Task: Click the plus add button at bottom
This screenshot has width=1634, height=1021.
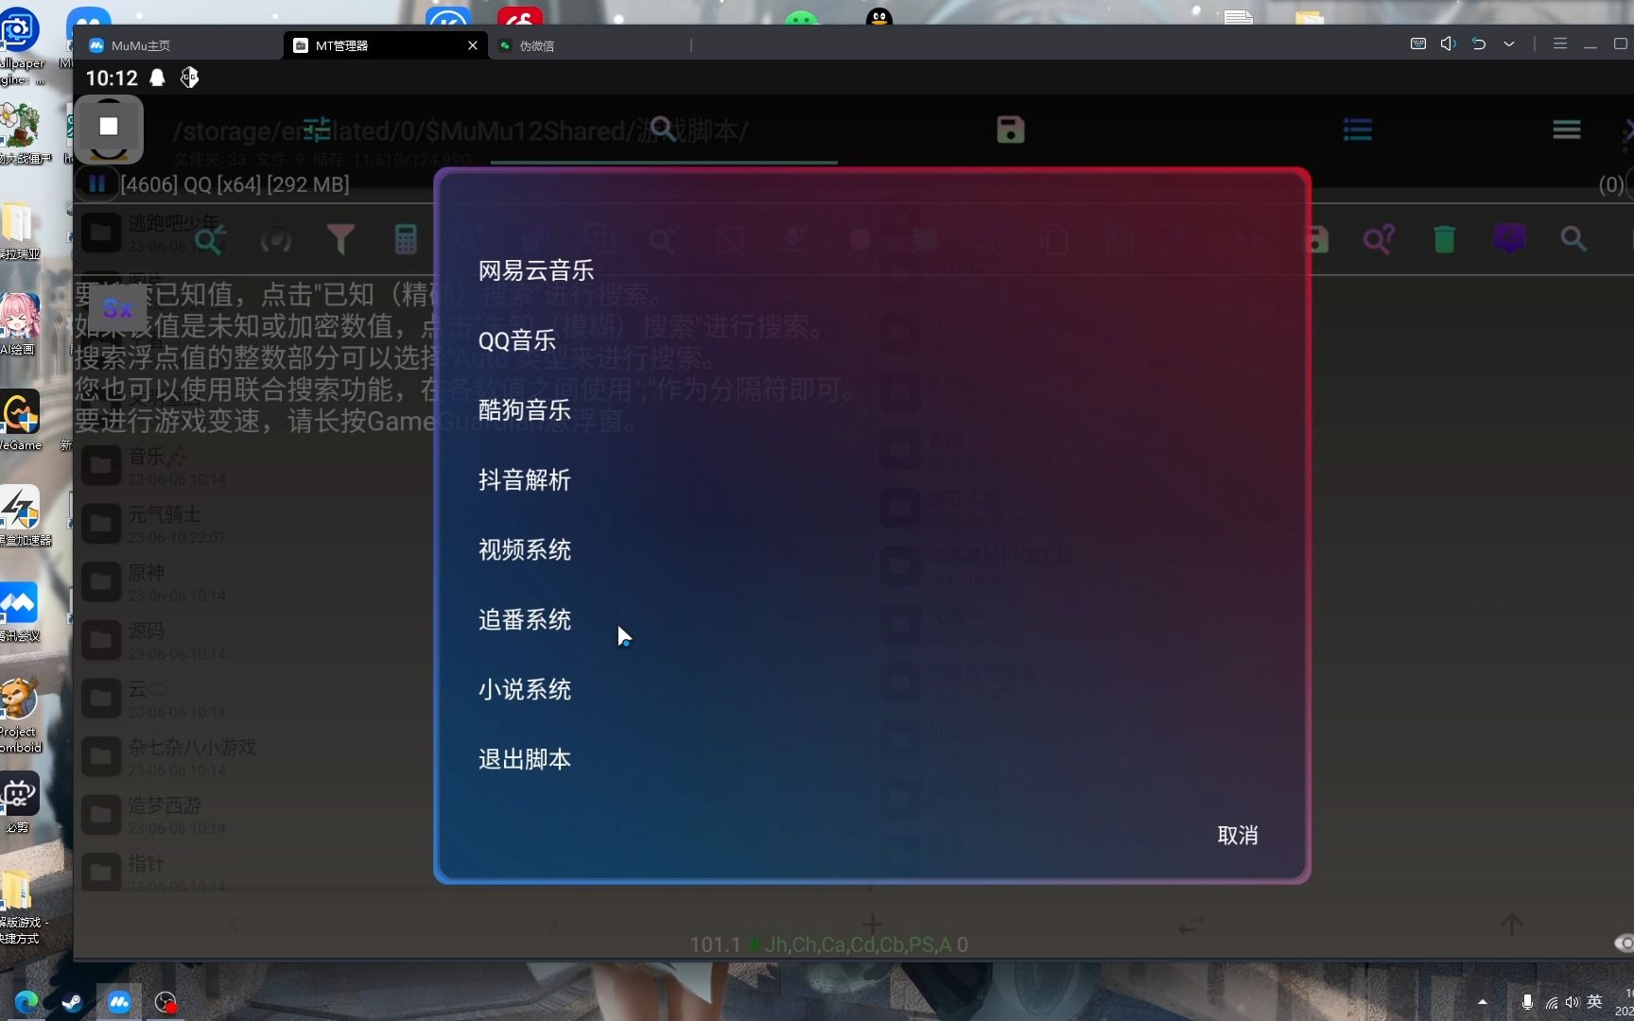Action: [x=872, y=924]
